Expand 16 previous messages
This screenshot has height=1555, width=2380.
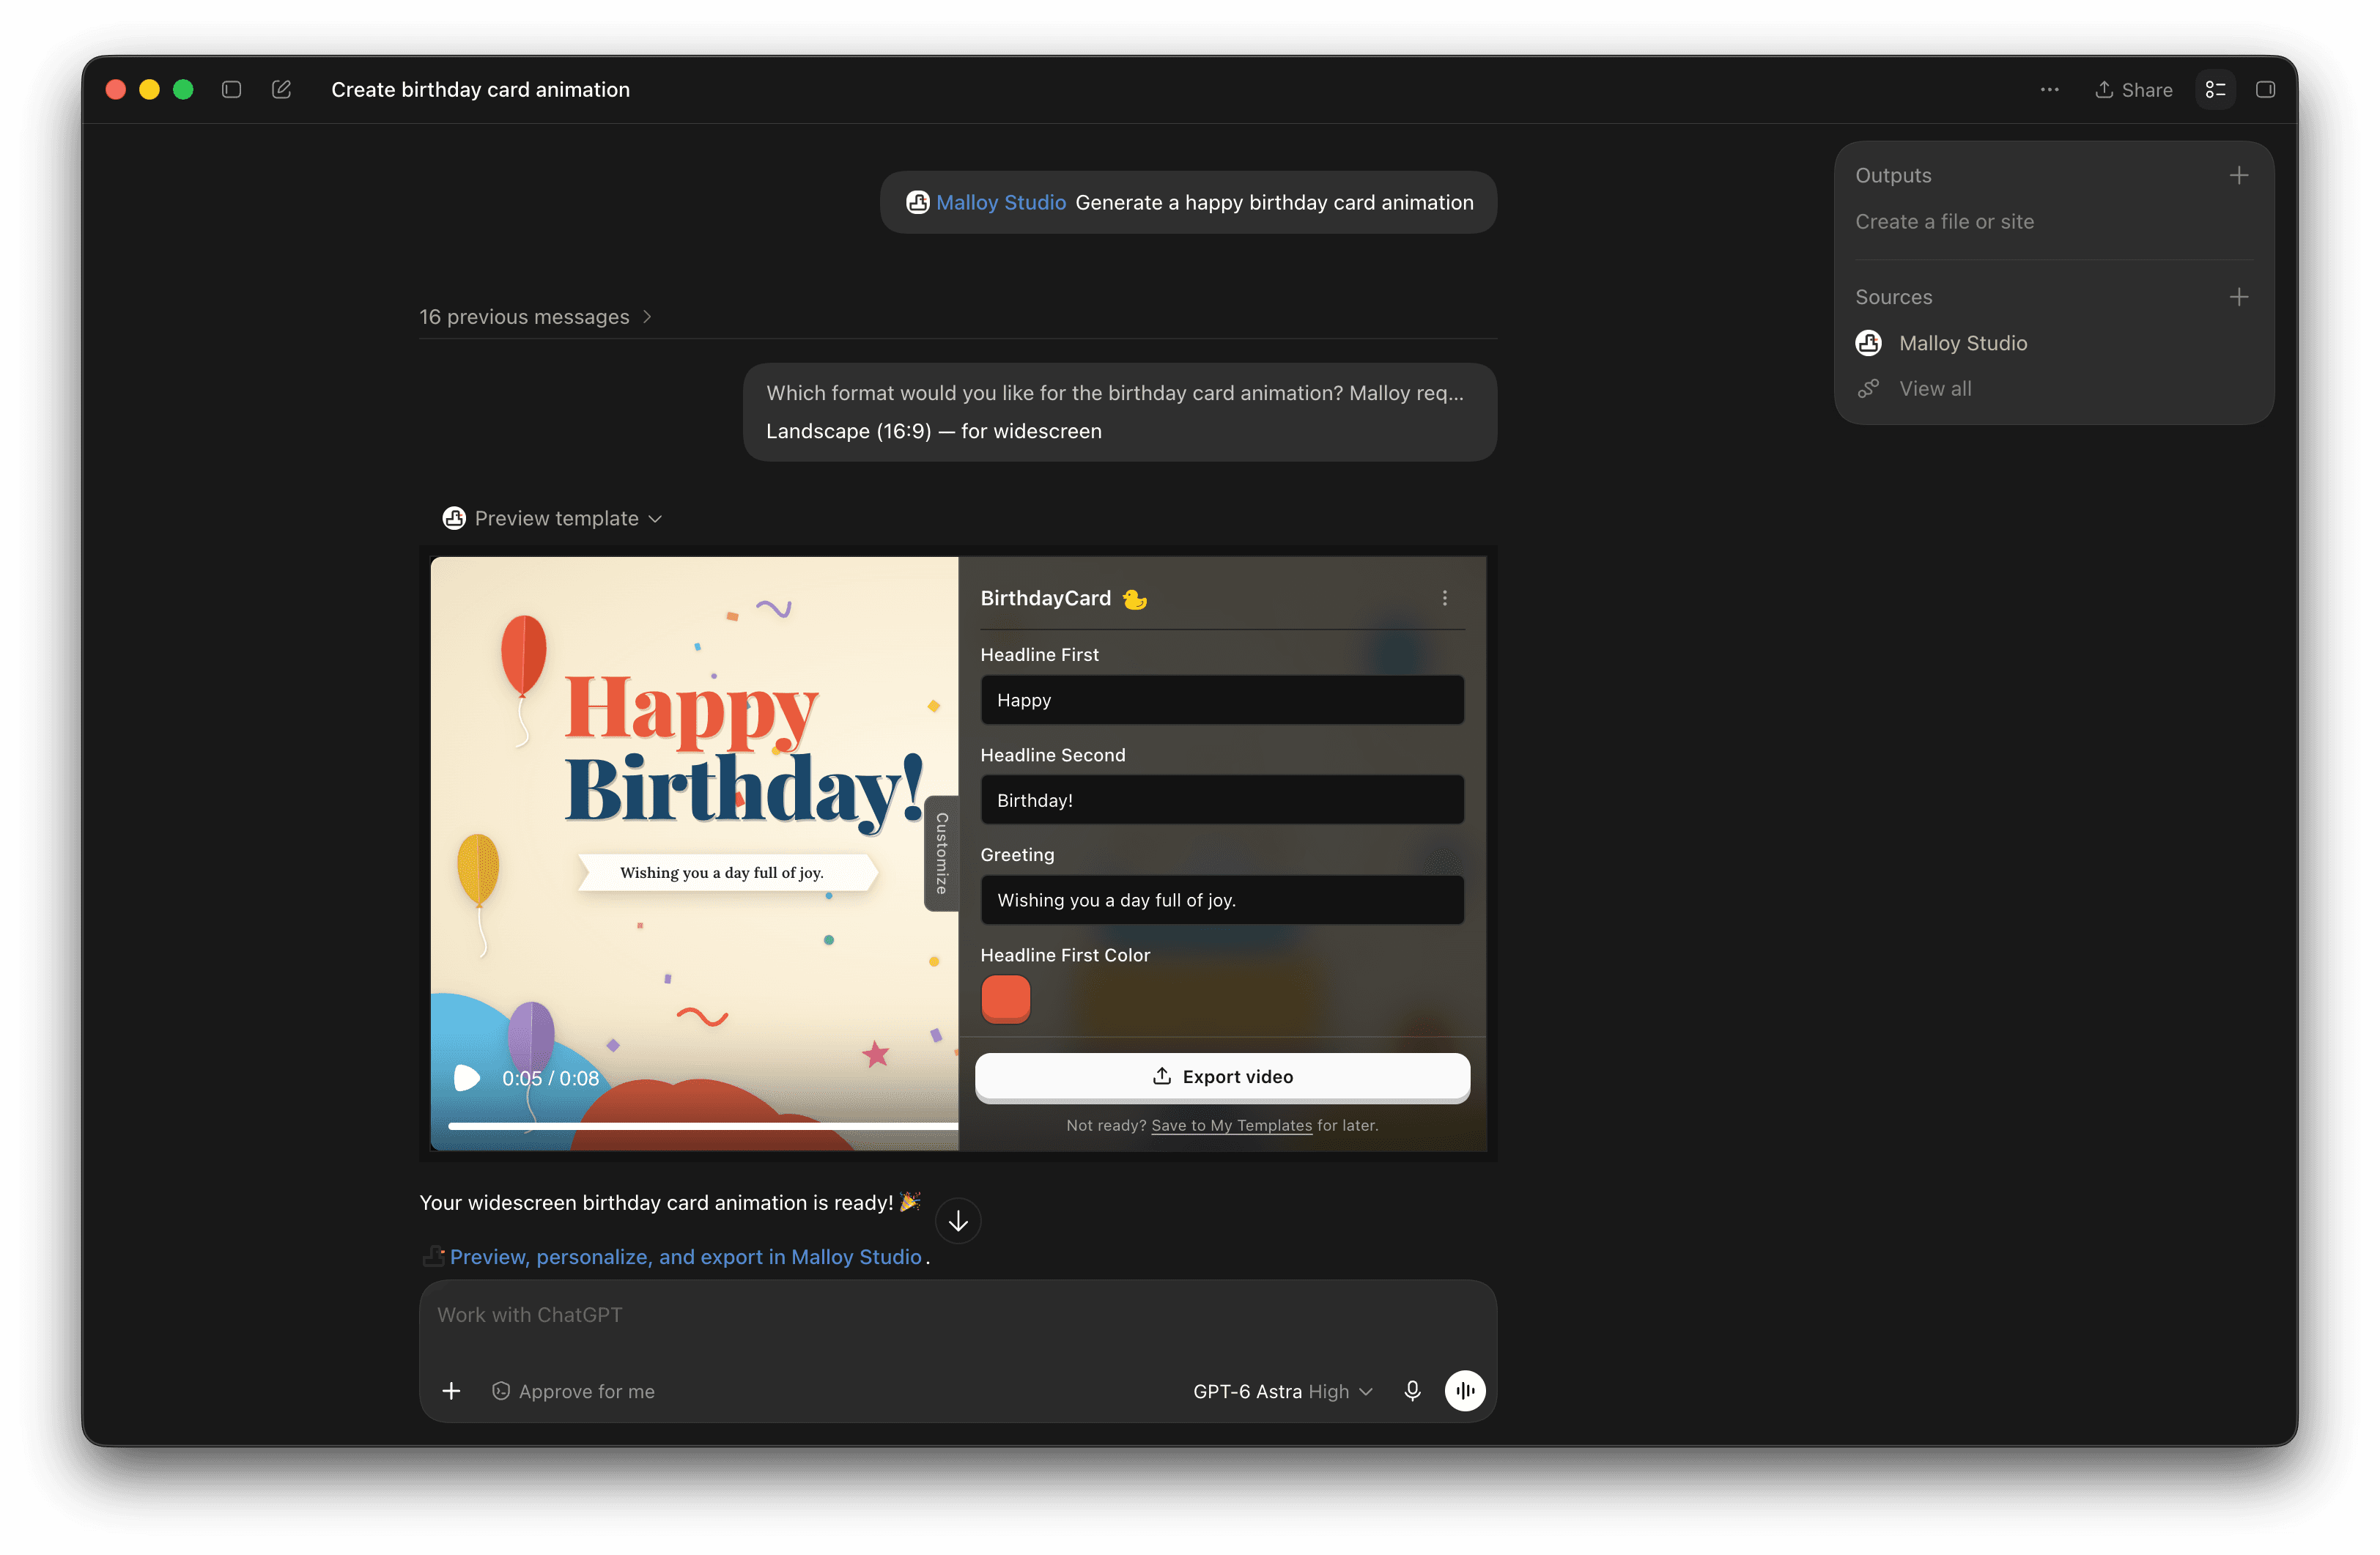pyautogui.click(x=535, y=316)
